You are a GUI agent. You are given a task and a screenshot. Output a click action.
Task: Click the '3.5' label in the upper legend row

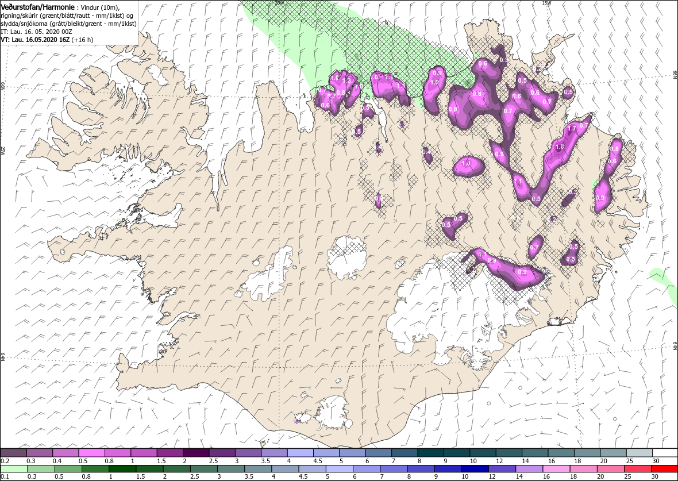266,461
